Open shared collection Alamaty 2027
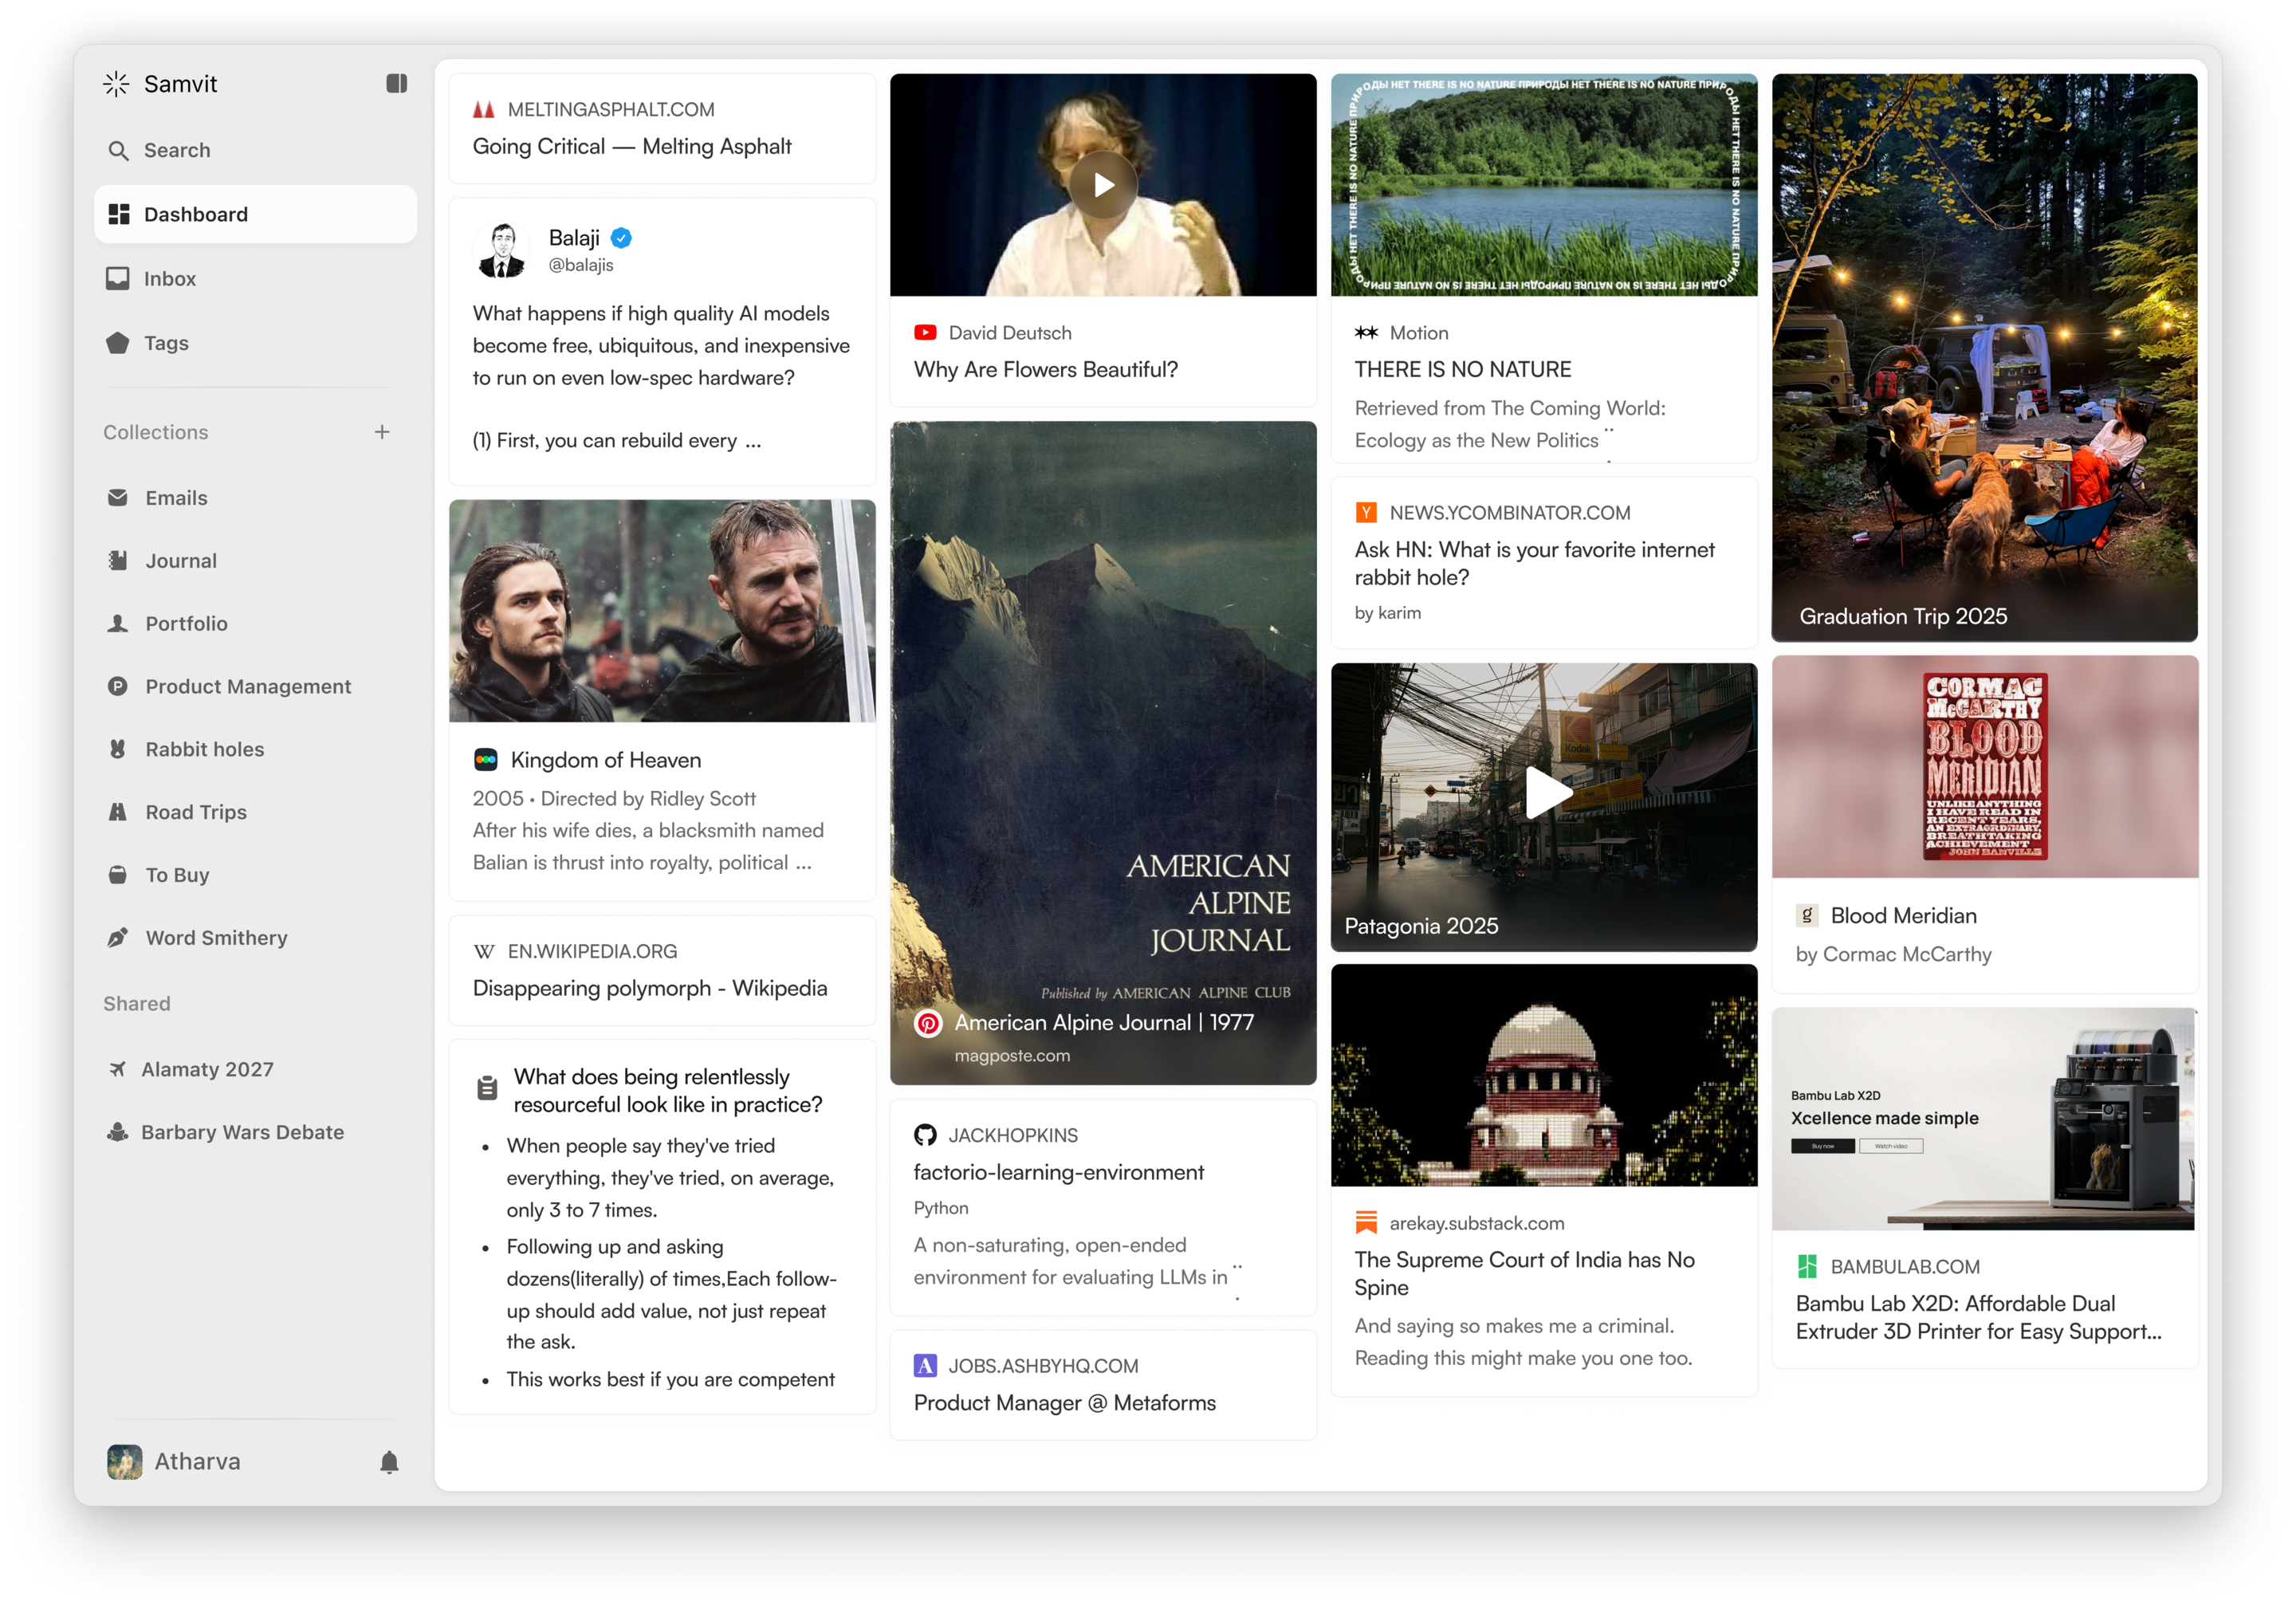The width and height of the screenshot is (2296, 1609). tap(256, 1070)
